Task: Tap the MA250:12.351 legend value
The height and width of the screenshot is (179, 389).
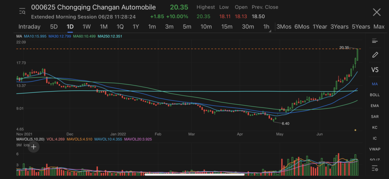Action: click(x=110, y=36)
